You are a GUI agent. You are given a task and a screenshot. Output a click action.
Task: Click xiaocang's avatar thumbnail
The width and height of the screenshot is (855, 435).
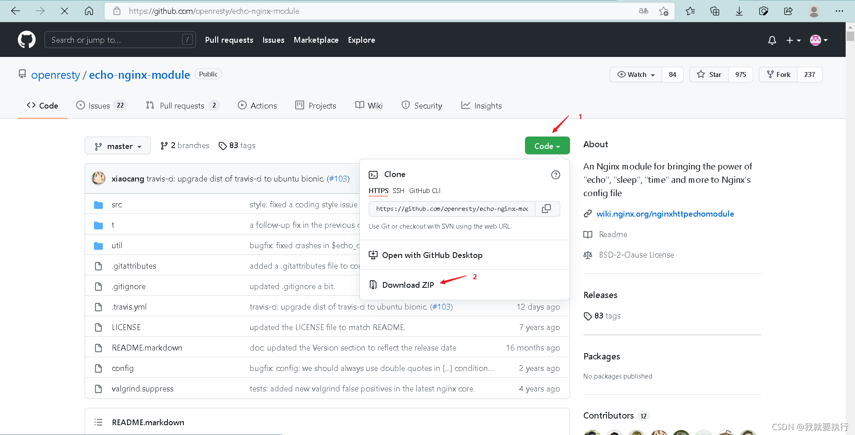click(x=98, y=178)
